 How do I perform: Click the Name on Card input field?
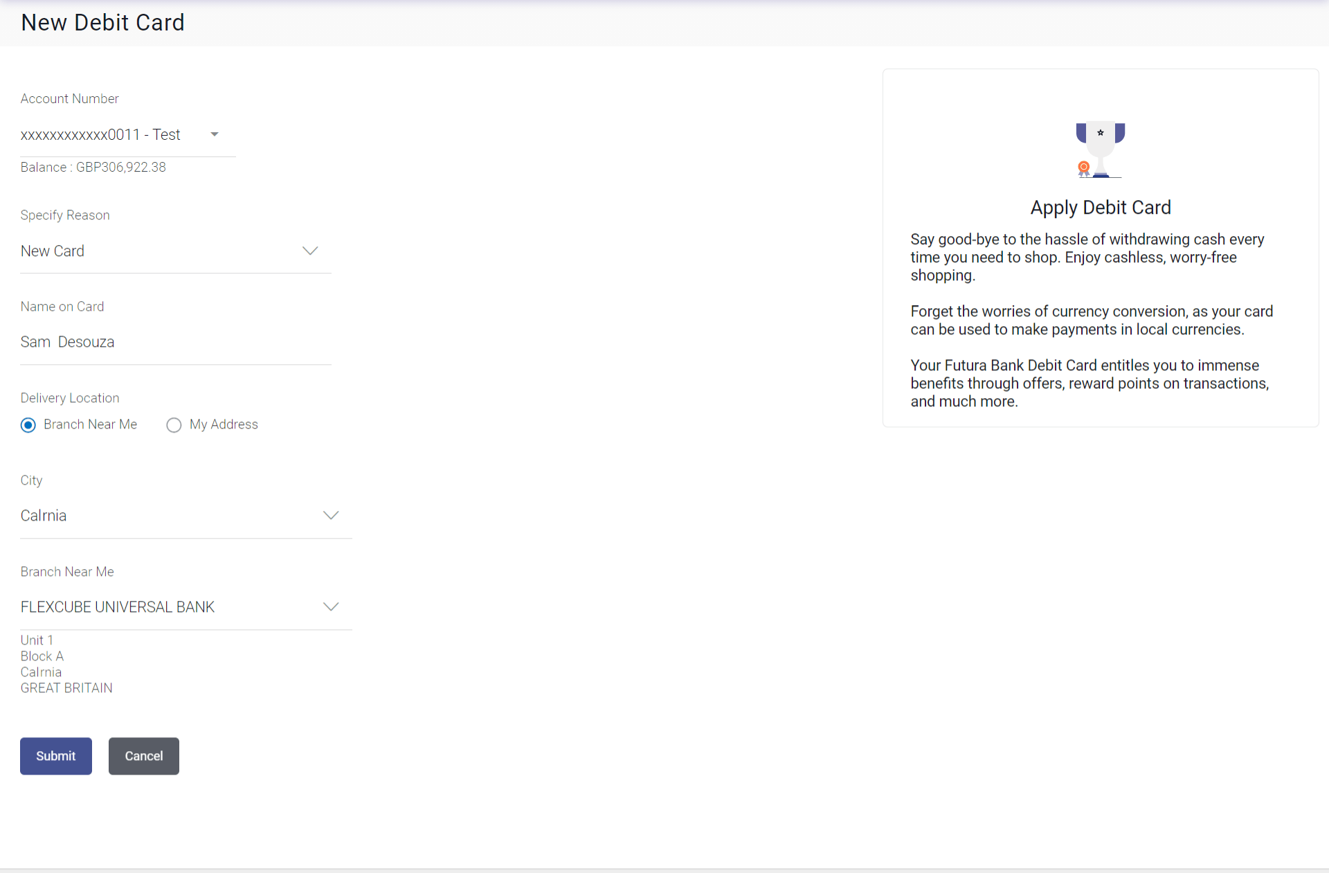pos(175,342)
